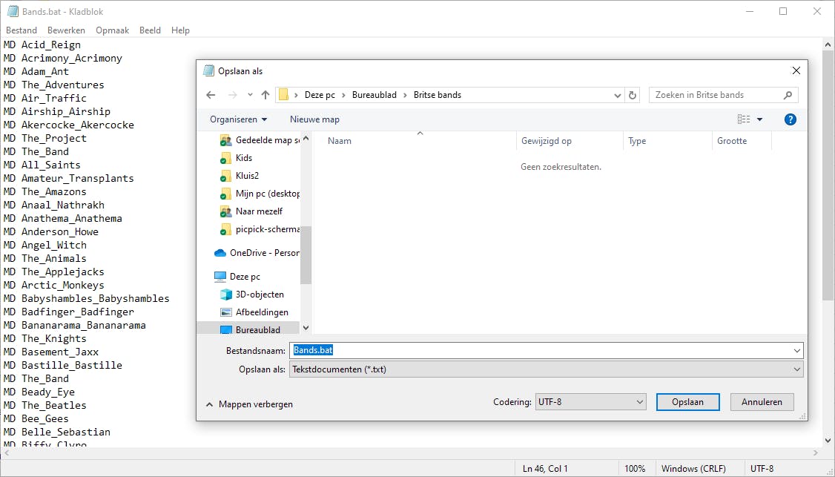
Task: Jump to Bureaublad in the address path
Action: [374, 95]
